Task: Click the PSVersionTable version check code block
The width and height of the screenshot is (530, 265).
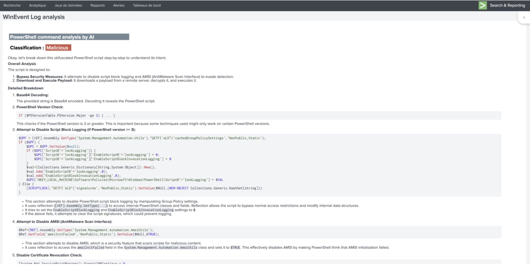Action: [x=67, y=116]
